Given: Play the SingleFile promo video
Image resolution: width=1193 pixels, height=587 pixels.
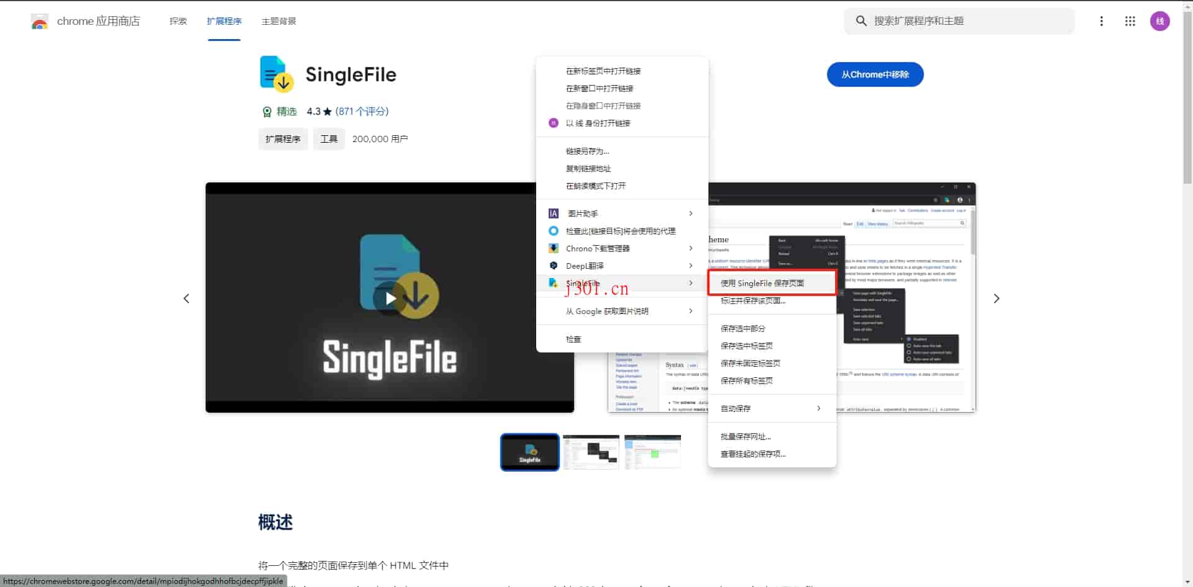Looking at the screenshot, I should (390, 298).
